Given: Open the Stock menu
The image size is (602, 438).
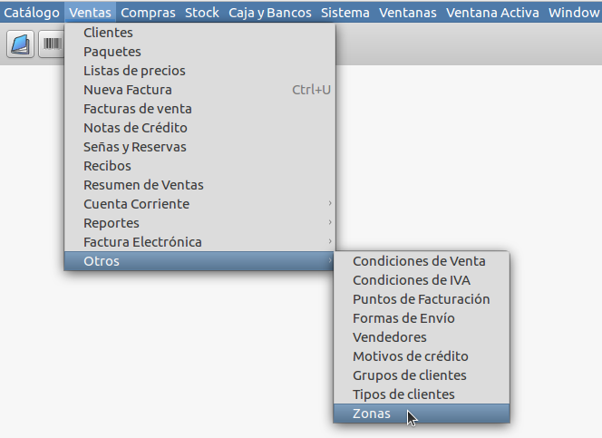Looking at the screenshot, I should click(x=202, y=13).
